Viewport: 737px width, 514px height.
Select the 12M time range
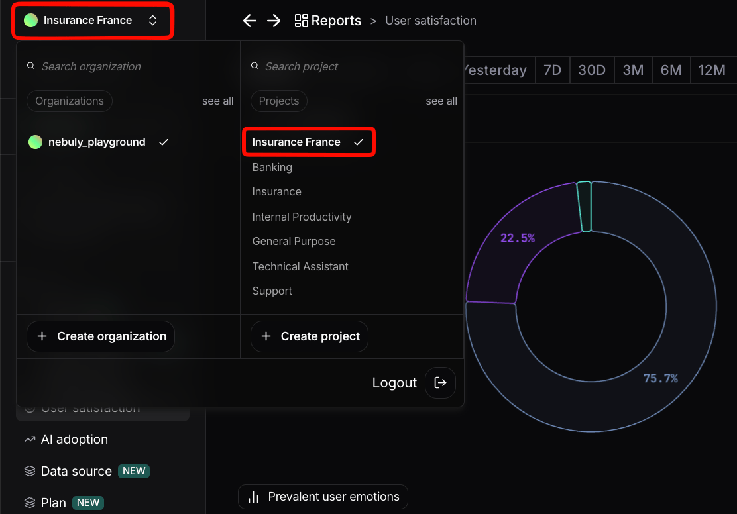[x=712, y=70]
